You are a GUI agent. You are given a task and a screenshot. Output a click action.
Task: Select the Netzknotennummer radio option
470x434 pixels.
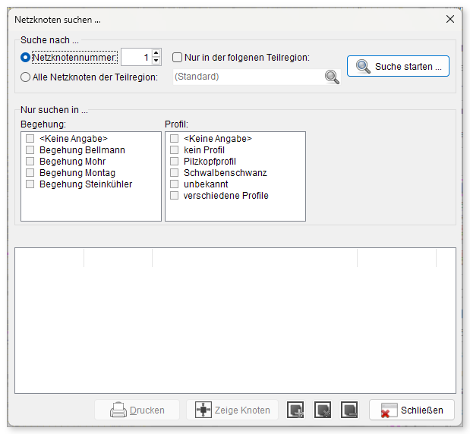coord(26,57)
